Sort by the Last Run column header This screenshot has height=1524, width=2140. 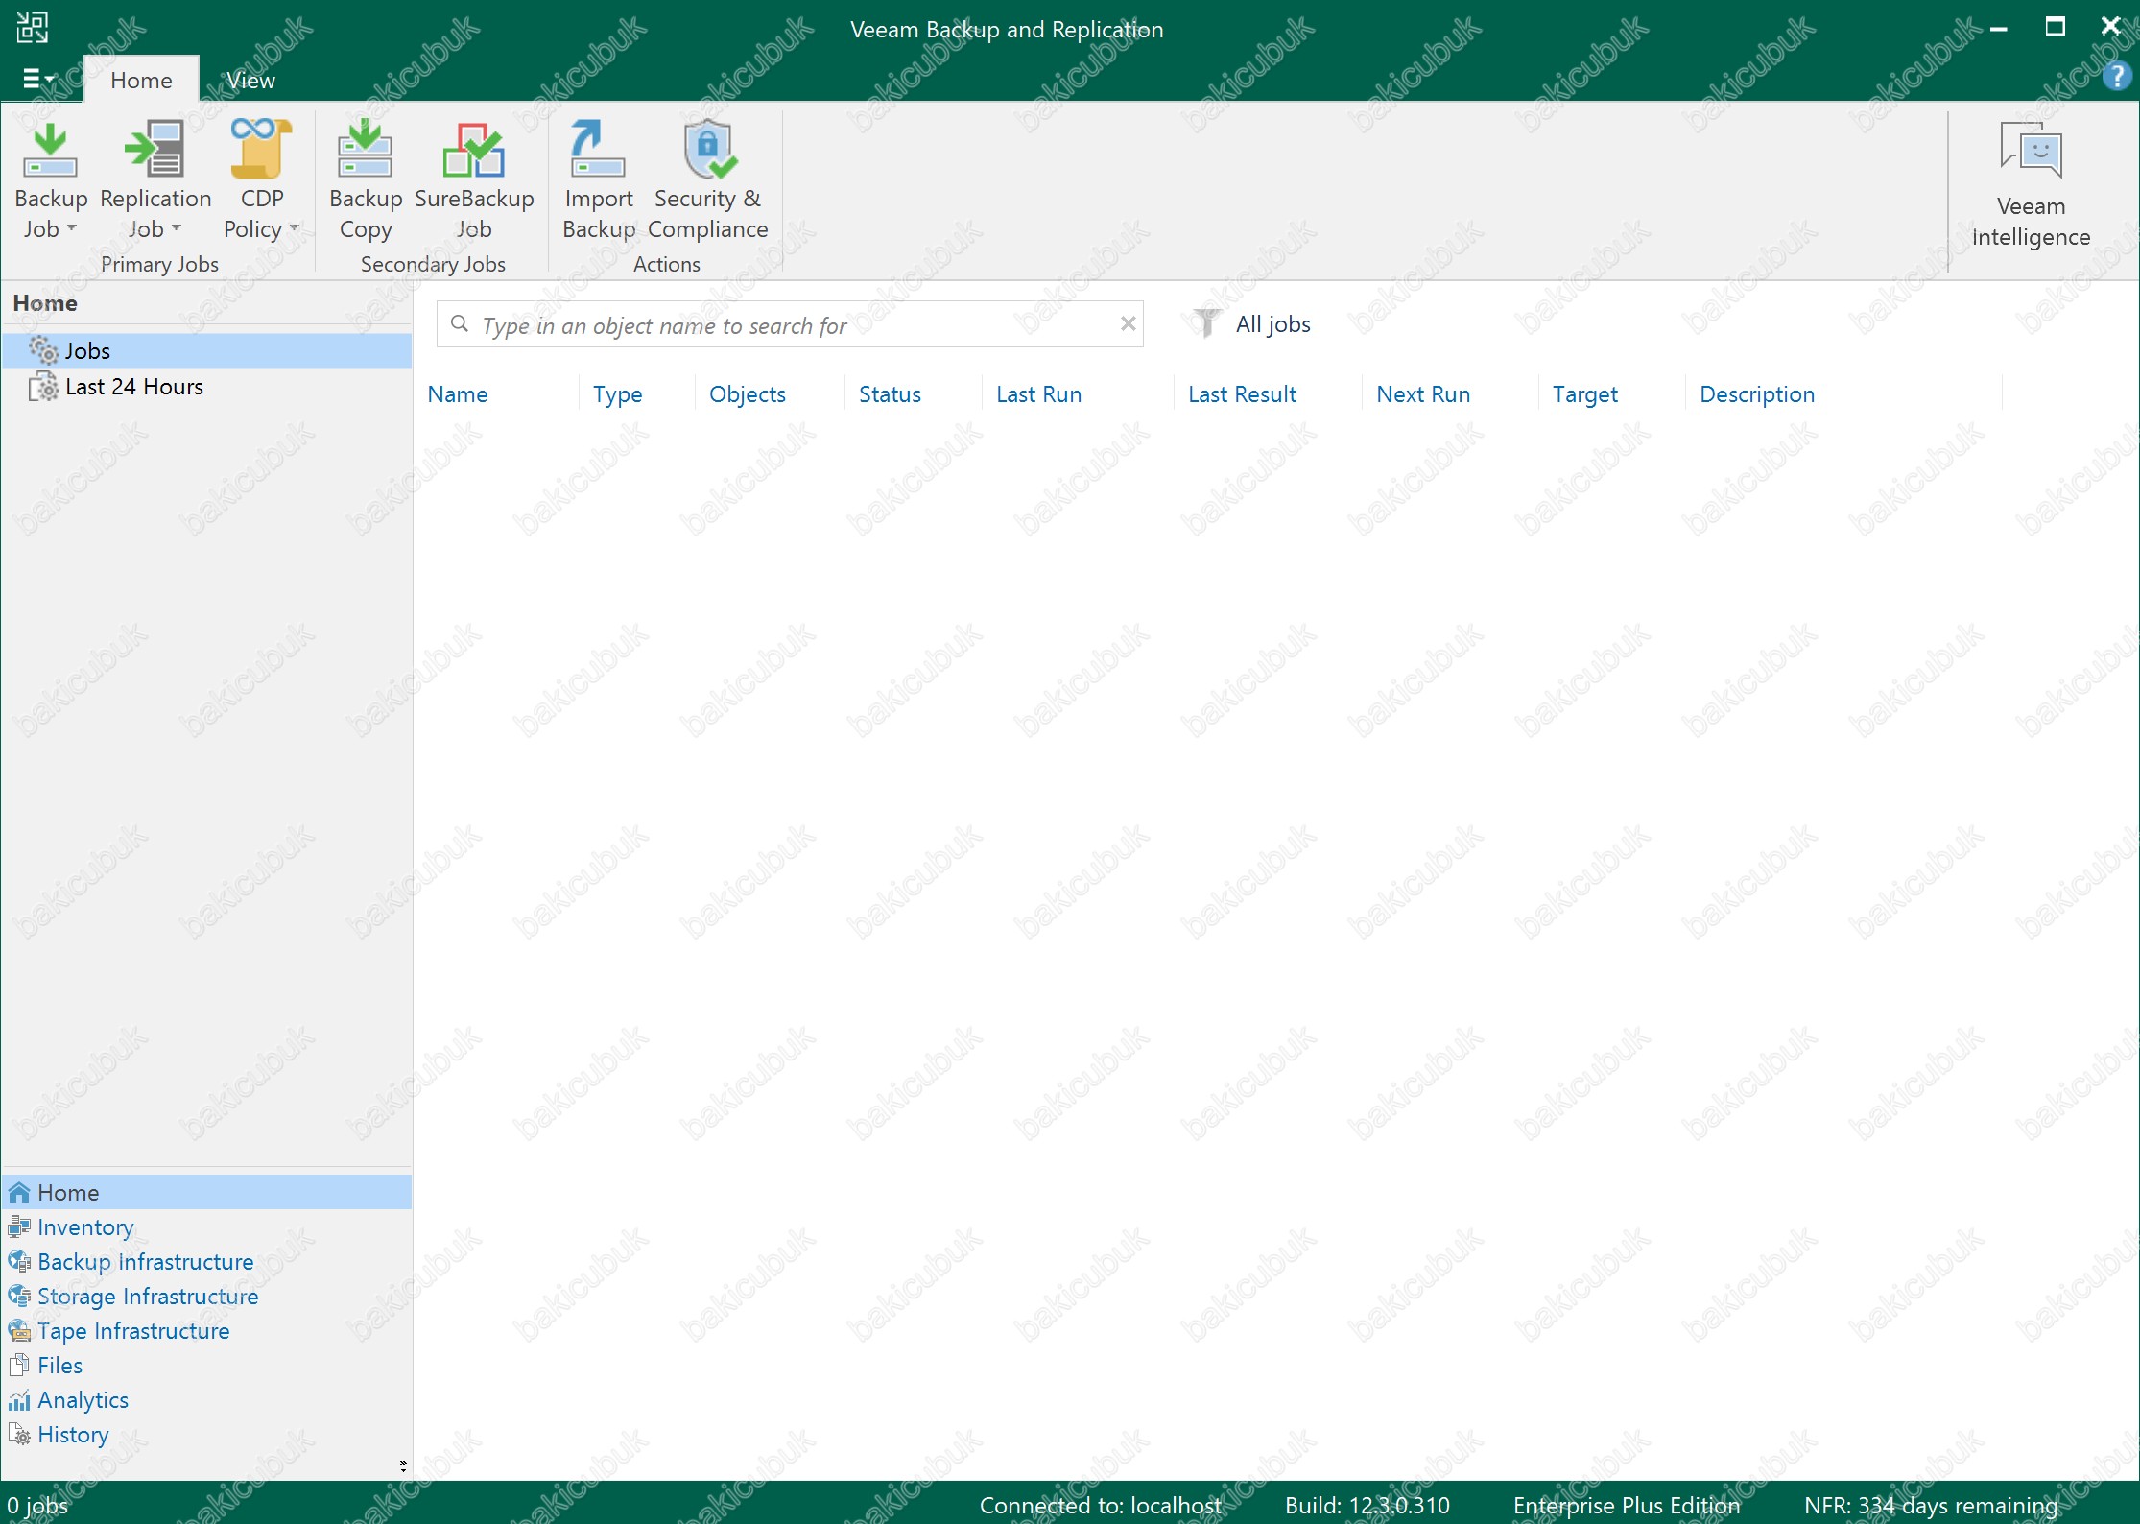tap(1038, 394)
